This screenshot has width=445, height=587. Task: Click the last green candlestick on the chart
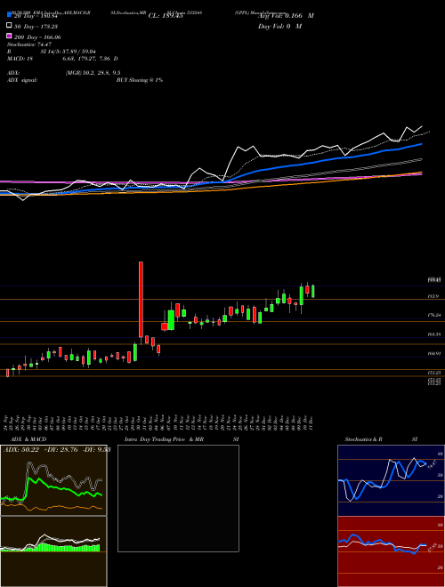(312, 291)
